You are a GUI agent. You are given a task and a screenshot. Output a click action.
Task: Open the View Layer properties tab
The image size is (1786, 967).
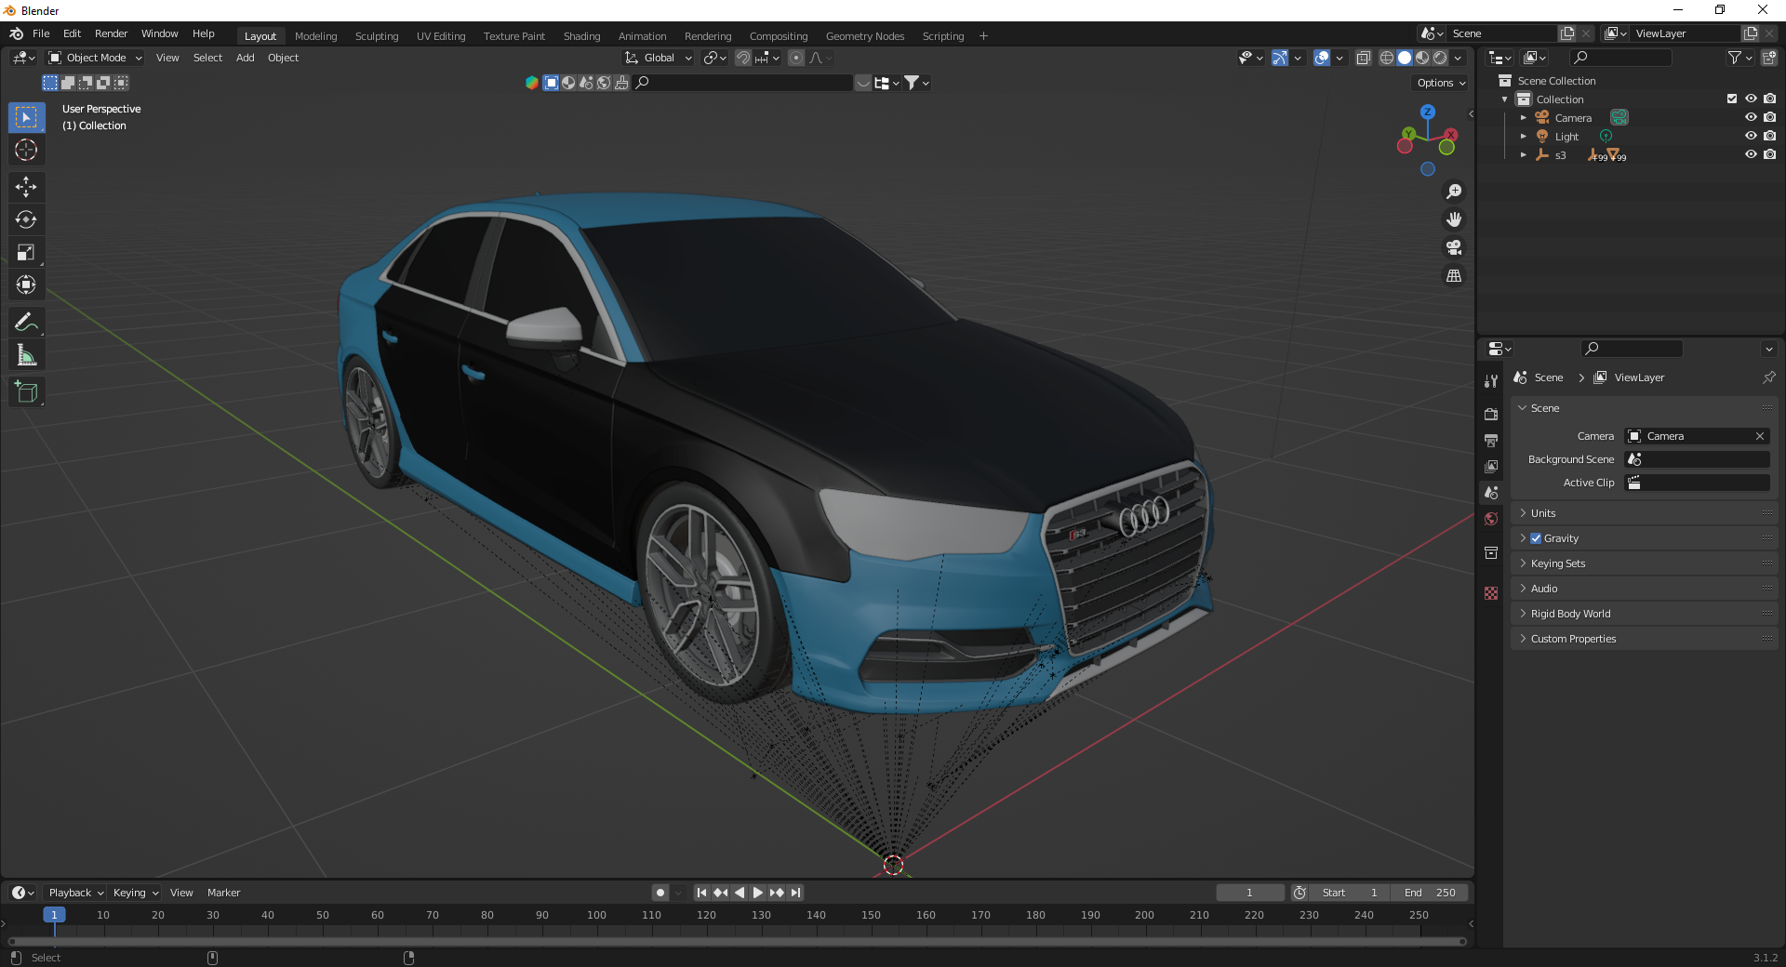click(1491, 466)
